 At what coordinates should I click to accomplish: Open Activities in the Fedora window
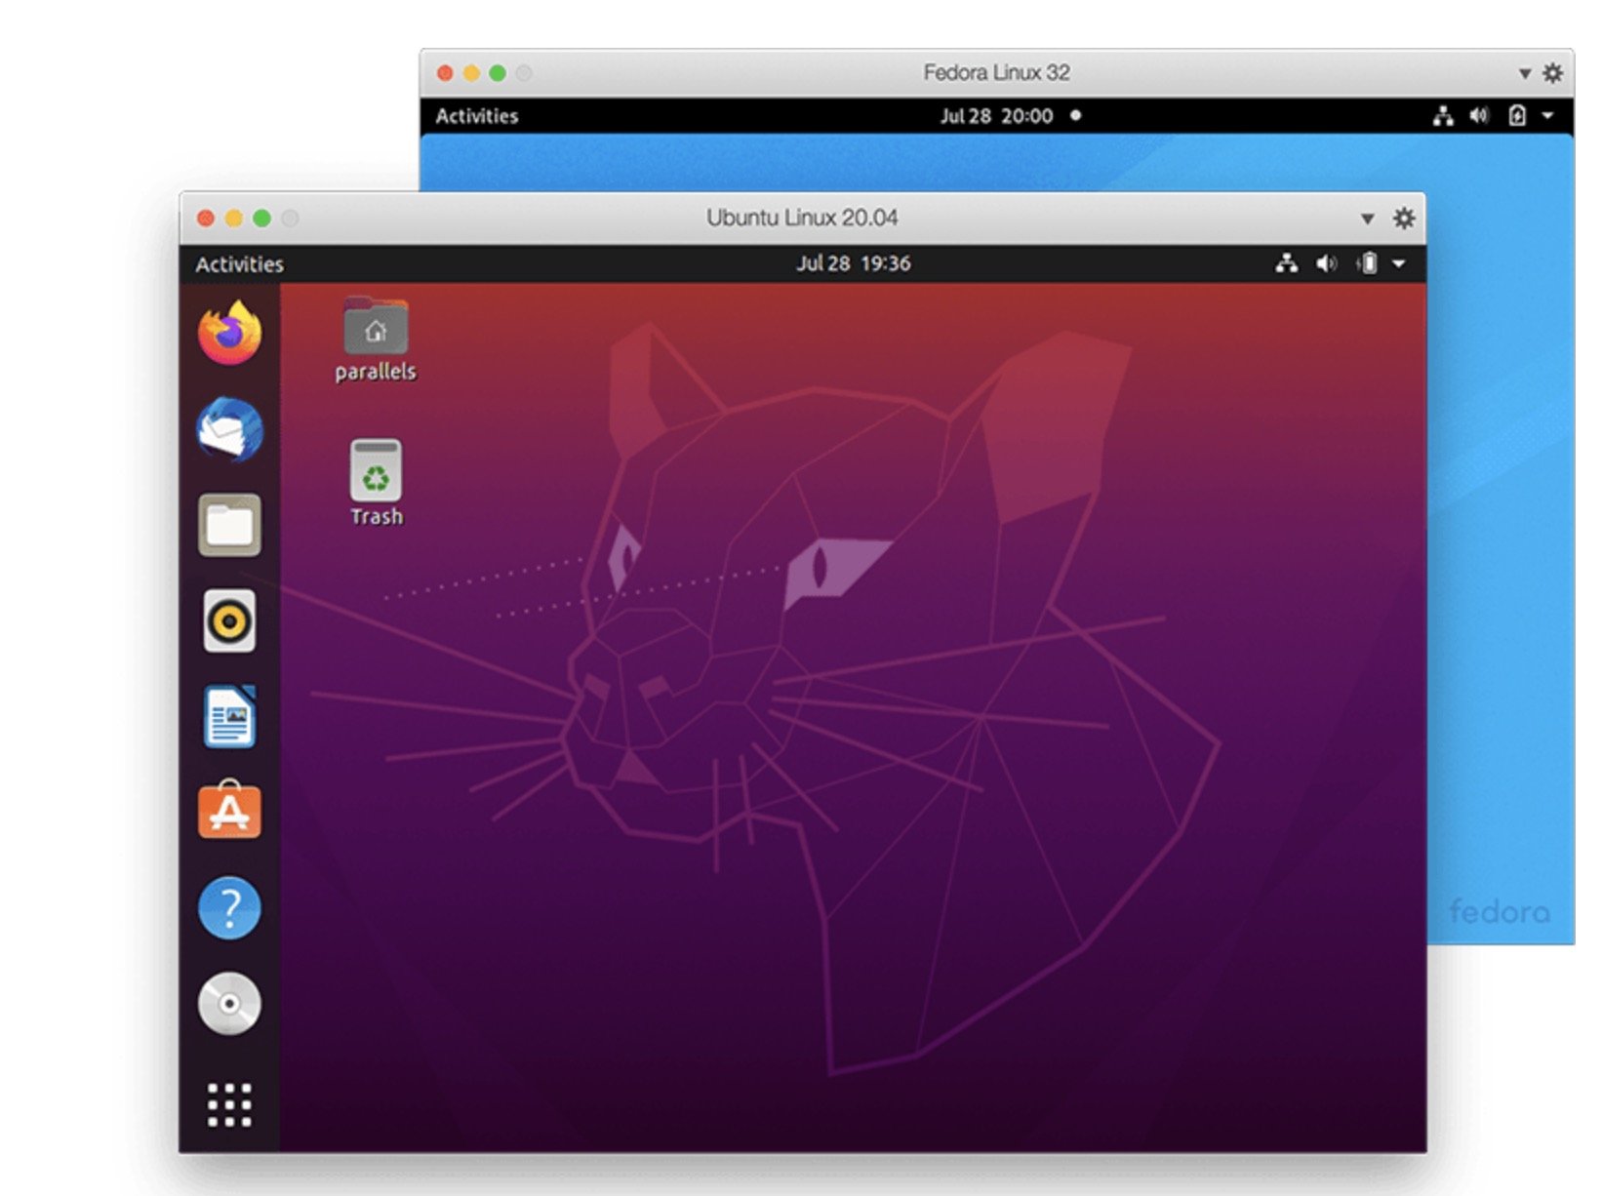[477, 116]
